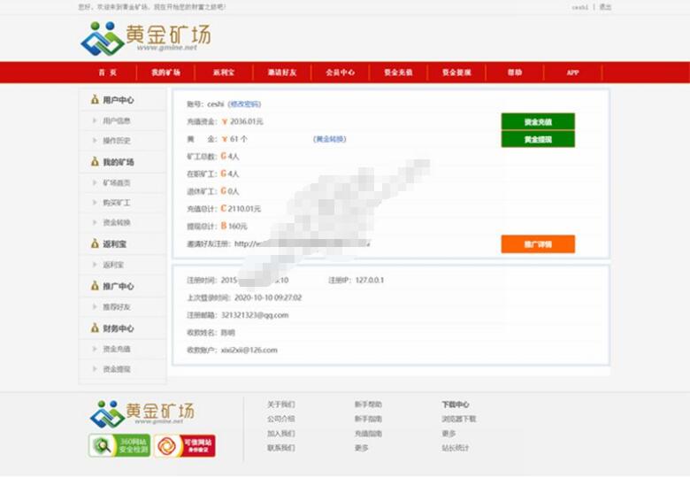The image size is (690, 478).
Task: Click the registration IP 127.0.0.1
Action: pyautogui.click(x=369, y=280)
